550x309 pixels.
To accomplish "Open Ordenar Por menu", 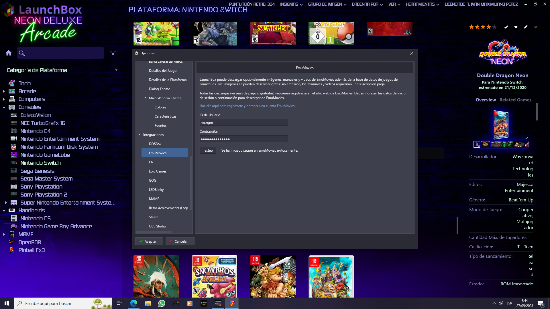I will pyautogui.click(x=367, y=4).
